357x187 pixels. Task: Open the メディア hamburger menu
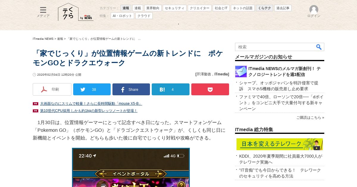[x=43, y=12]
